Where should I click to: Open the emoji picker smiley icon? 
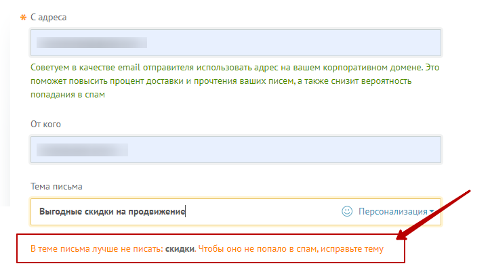pos(347,211)
